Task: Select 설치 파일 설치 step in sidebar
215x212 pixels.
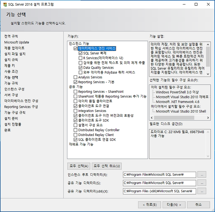Action: point(15,54)
